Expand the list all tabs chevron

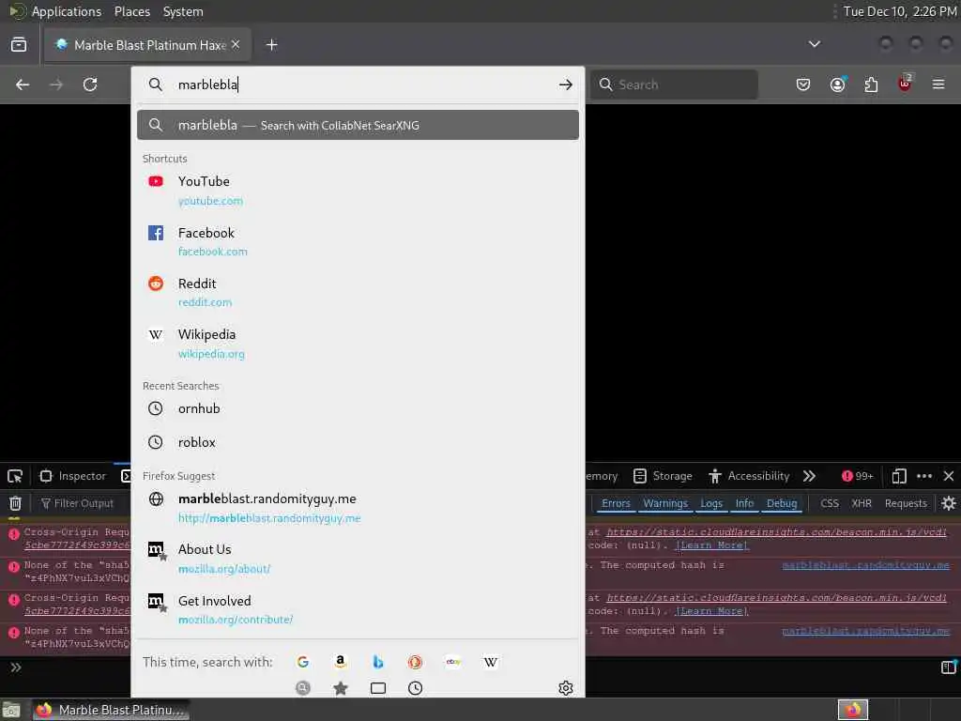coord(814,44)
